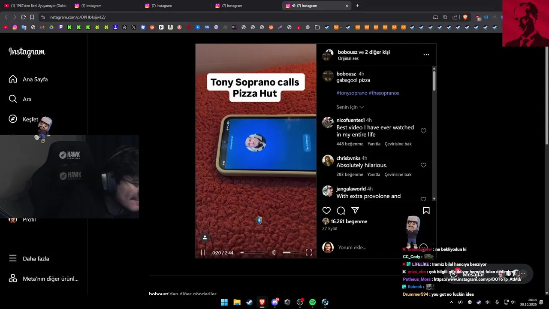Open Daha fazla menu
Screen dimensions: 549x309
coord(29,259)
